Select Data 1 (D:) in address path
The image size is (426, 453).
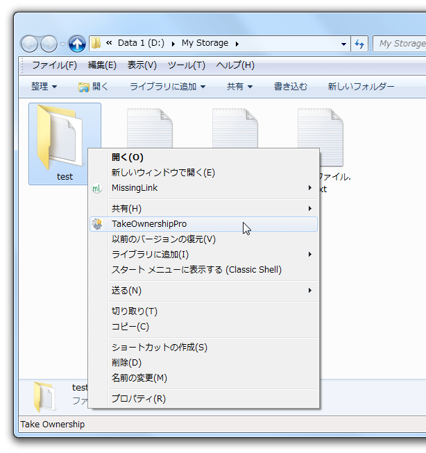coord(141,43)
